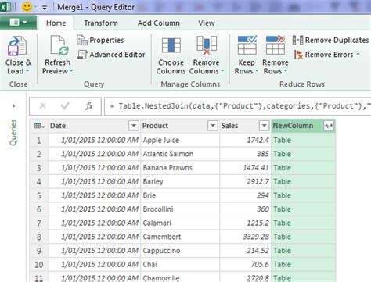The image size is (371, 282).
Task: Expand the Close & Load dropdown arrow
Action: tap(27, 71)
